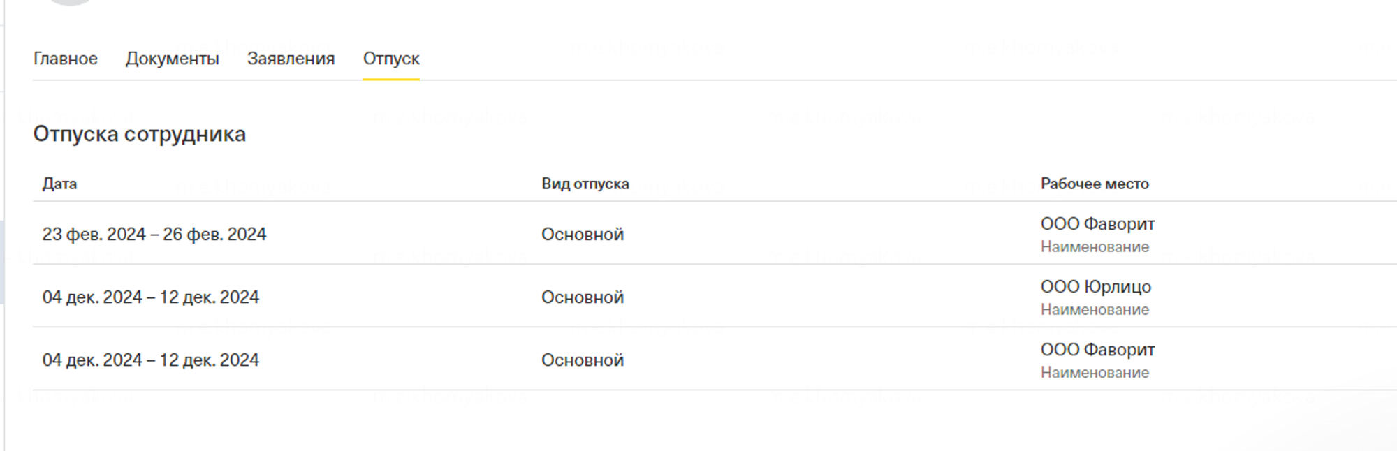Click the Рабочее место column header
Screen dimensions: 1397x451
click(x=1095, y=184)
